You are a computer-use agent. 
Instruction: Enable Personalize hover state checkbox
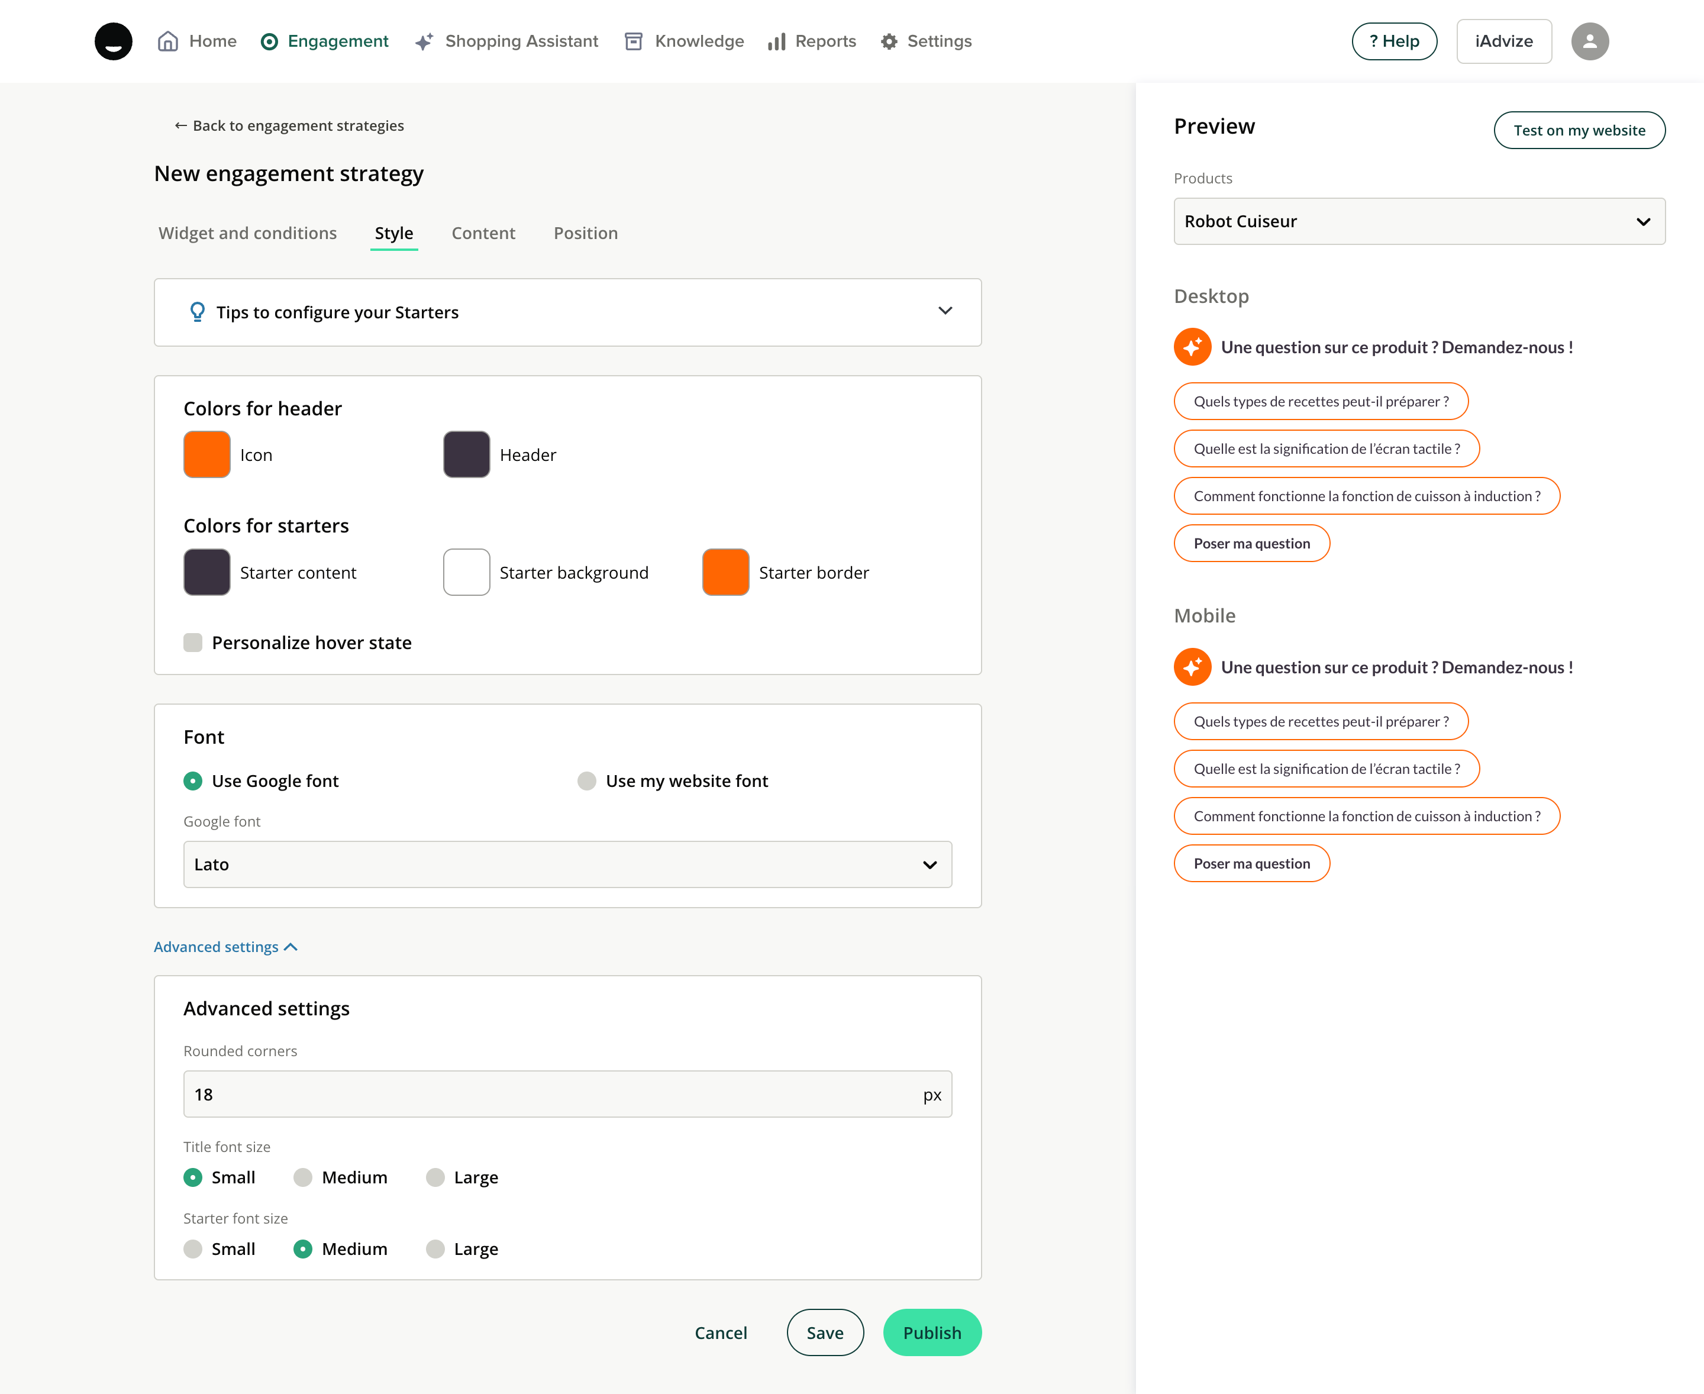(x=193, y=643)
